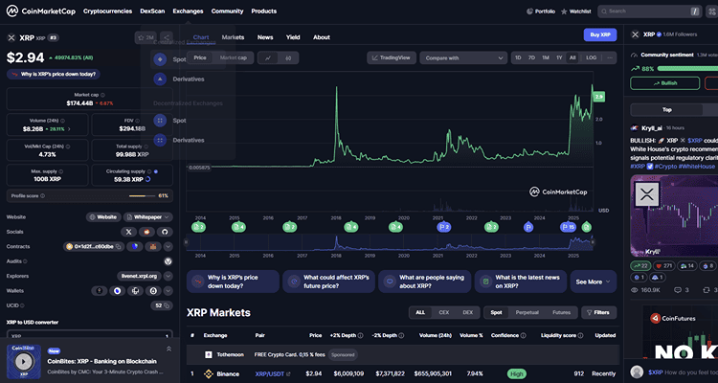Set chart range to 1Y
This screenshot has height=383, width=718.
[x=559, y=57]
